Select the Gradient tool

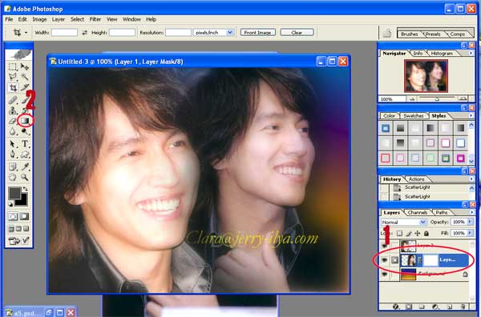[x=25, y=121]
